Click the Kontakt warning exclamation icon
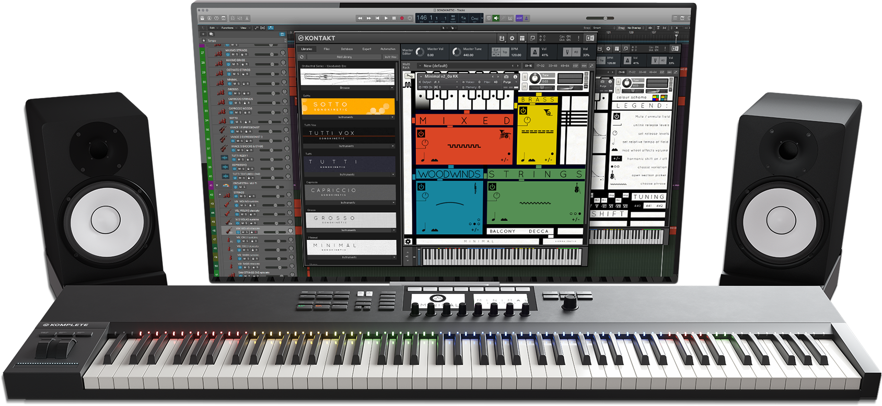This screenshot has height=406, width=882. (x=579, y=38)
